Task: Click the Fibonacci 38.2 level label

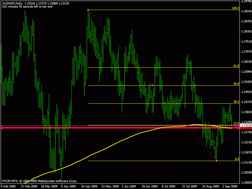Action: (236, 102)
